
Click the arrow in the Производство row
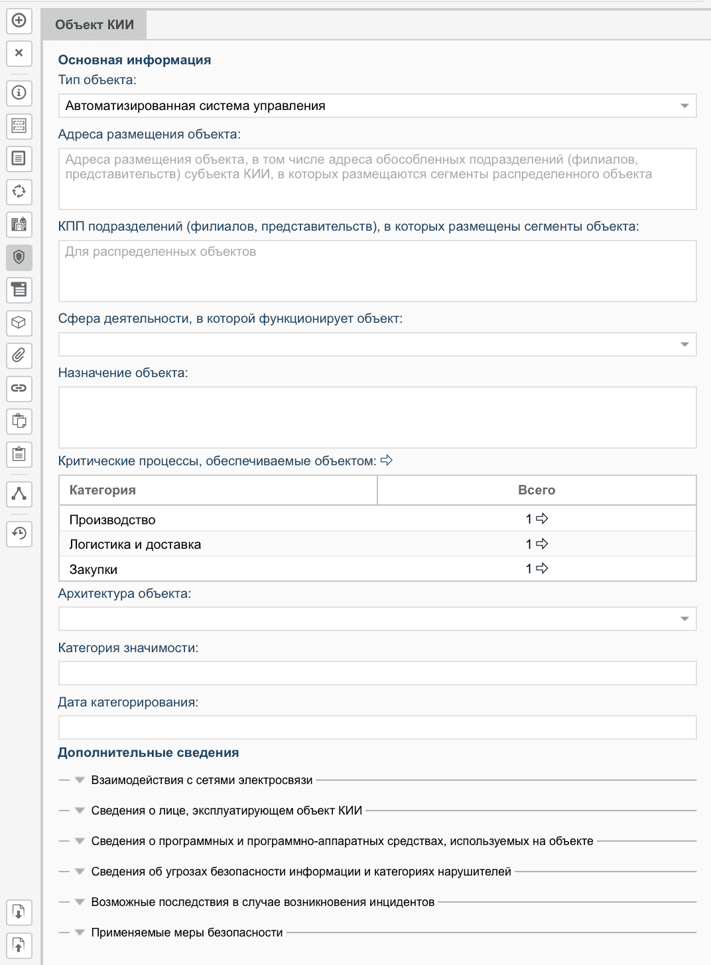click(x=542, y=519)
